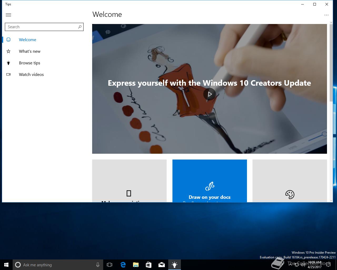The height and width of the screenshot is (270, 337).
Task: Maximize the Tips window
Action: (315, 4)
